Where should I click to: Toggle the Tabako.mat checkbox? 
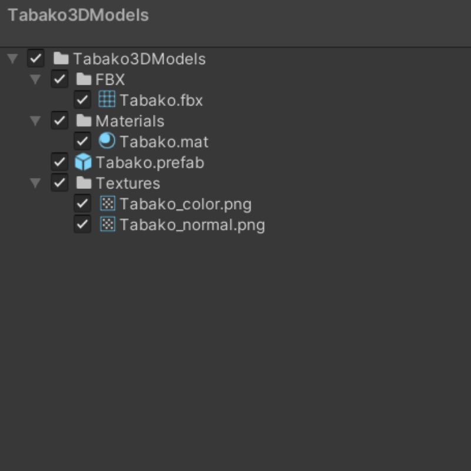82,141
